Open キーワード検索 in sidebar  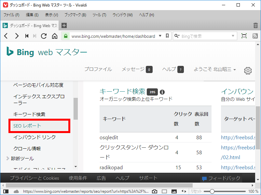(x=29, y=114)
